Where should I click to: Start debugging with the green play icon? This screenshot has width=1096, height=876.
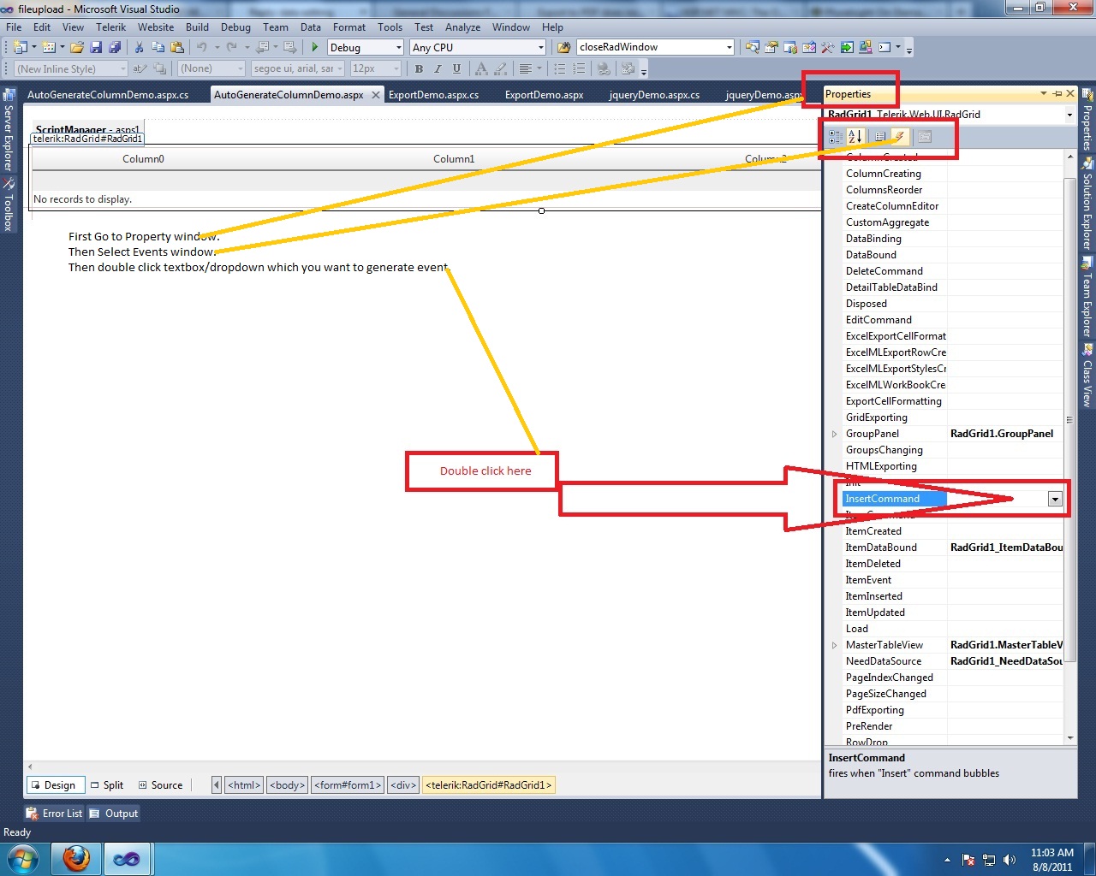coord(315,48)
